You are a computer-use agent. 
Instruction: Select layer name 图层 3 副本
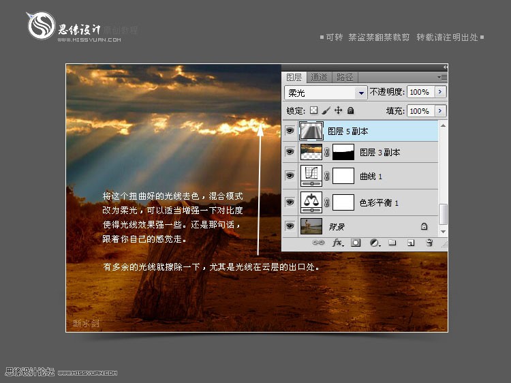click(380, 152)
